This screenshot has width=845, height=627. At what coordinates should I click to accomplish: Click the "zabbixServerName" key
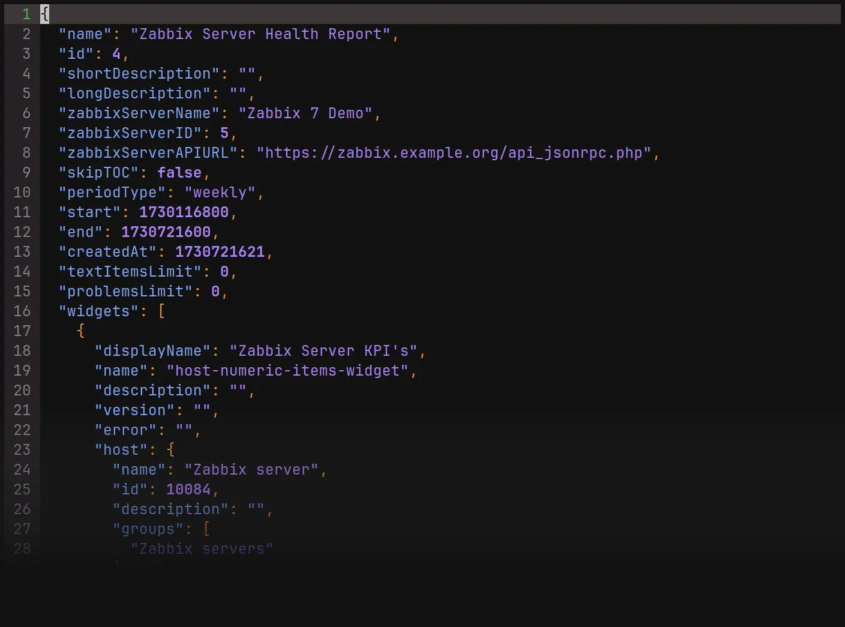(139, 113)
